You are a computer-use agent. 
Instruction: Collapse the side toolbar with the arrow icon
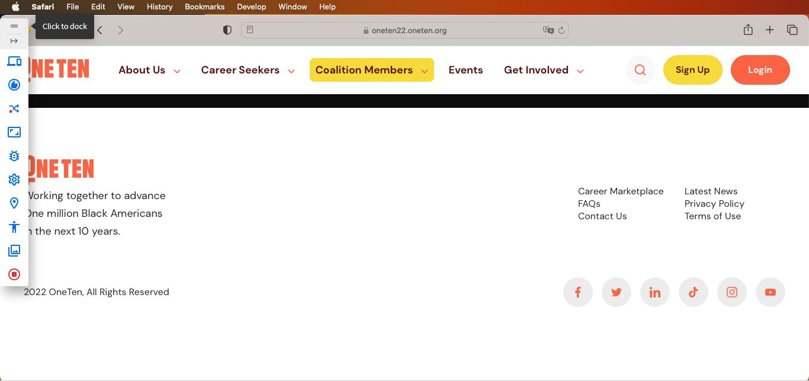coord(14,41)
